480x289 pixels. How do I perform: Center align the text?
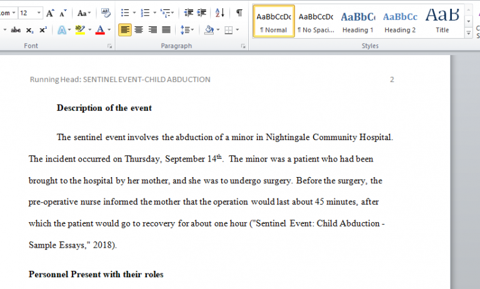pos(139,29)
